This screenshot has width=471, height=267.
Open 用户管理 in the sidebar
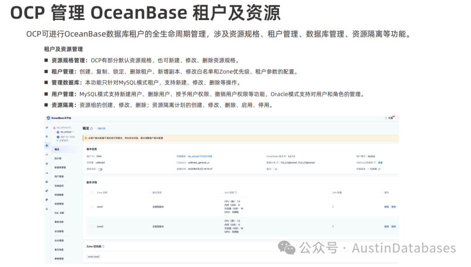(59, 177)
